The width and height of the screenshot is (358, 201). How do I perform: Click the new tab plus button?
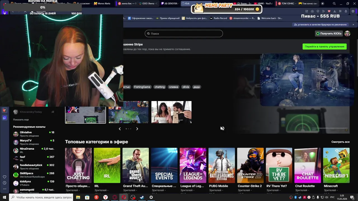click(322, 4)
